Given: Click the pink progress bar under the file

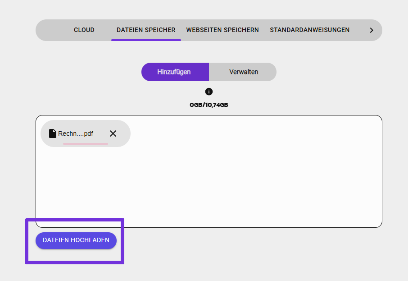Looking at the screenshot, I should point(86,144).
